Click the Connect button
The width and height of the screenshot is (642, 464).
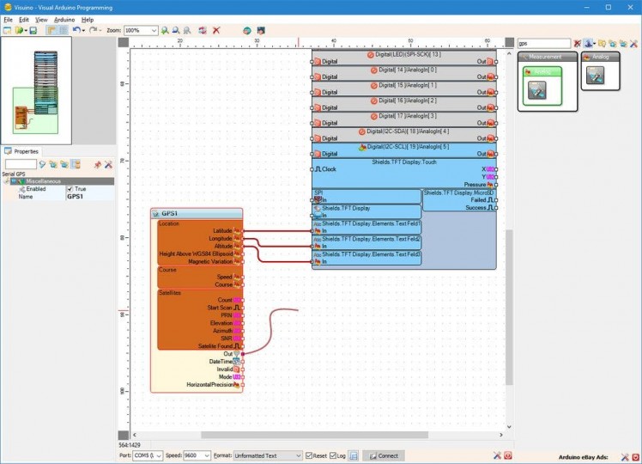coord(383,455)
